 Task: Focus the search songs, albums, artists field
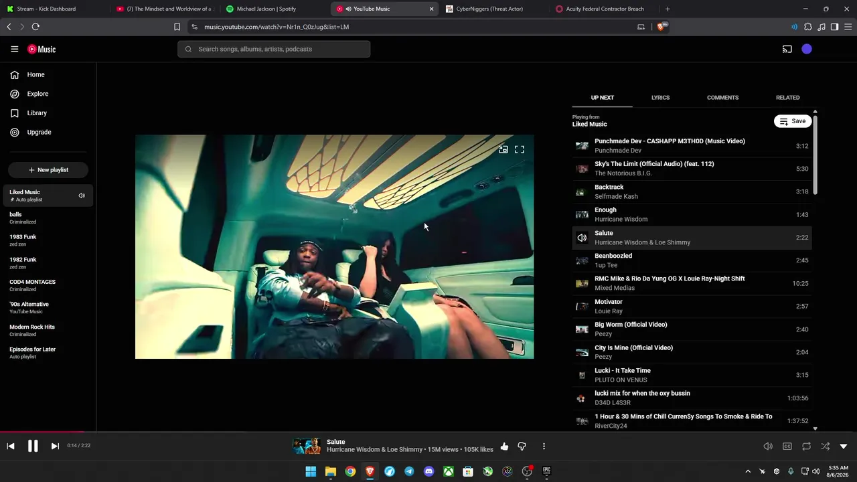[274, 49]
